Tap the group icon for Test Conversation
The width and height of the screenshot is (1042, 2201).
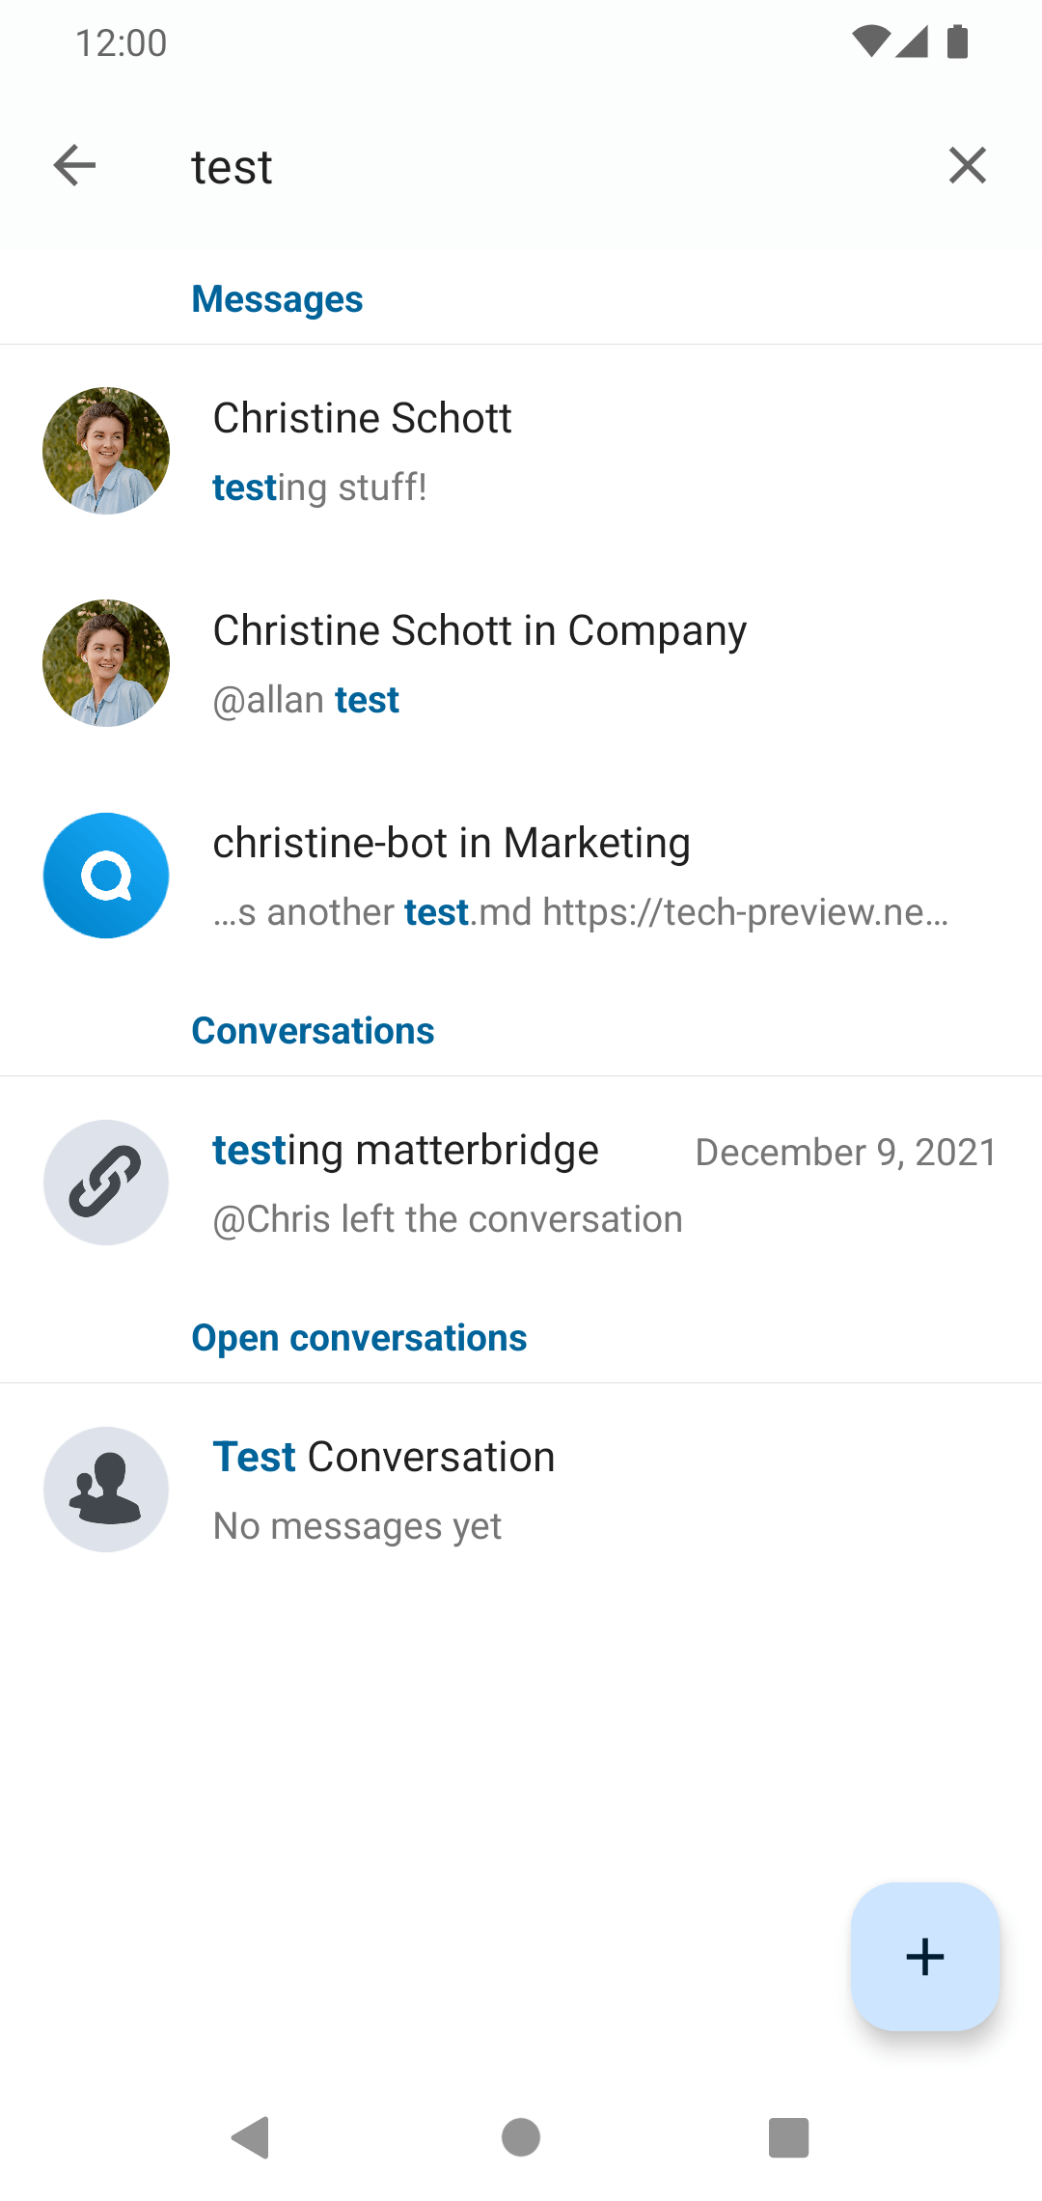pyautogui.click(x=106, y=1490)
